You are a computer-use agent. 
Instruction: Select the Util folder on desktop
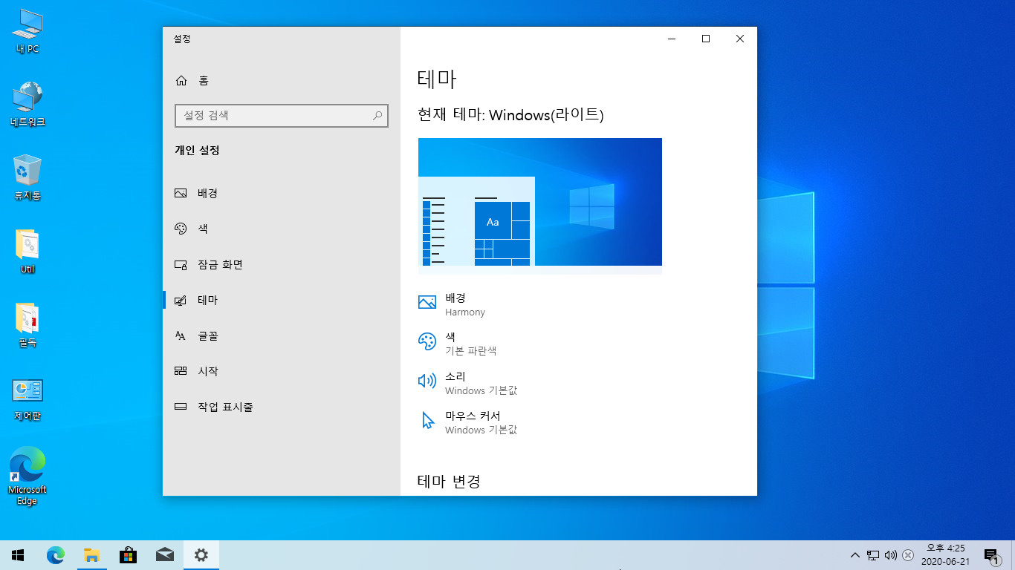coord(27,251)
